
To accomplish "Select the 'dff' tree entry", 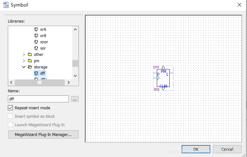I will click(42, 73).
